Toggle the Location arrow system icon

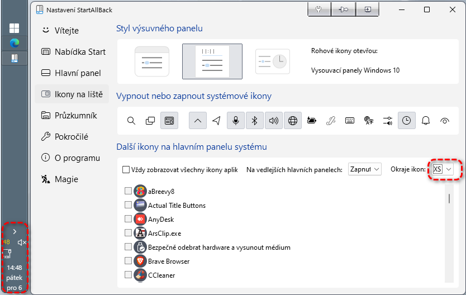[217, 121]
